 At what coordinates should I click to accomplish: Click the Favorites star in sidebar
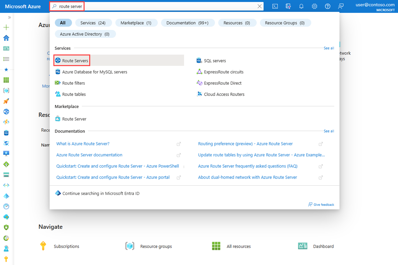(x=6, y=70)
